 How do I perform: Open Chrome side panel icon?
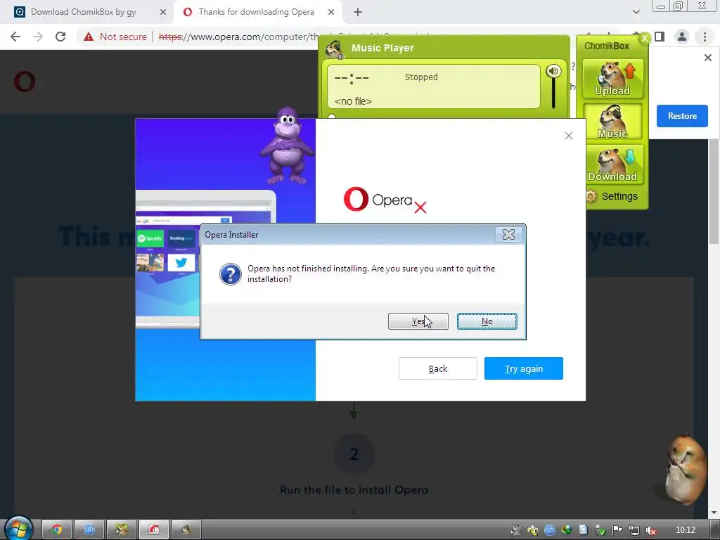(660, 37)
